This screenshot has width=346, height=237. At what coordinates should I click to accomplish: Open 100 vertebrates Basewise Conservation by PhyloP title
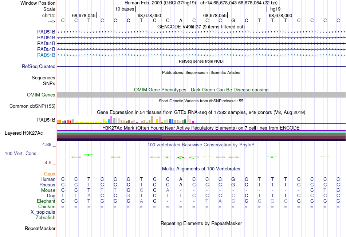point(201,145)
